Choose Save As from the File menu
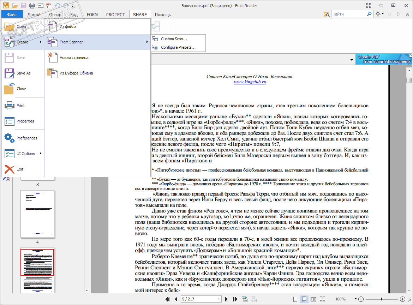This screenshot has height=305, width=413. click(x=23, y=73)
